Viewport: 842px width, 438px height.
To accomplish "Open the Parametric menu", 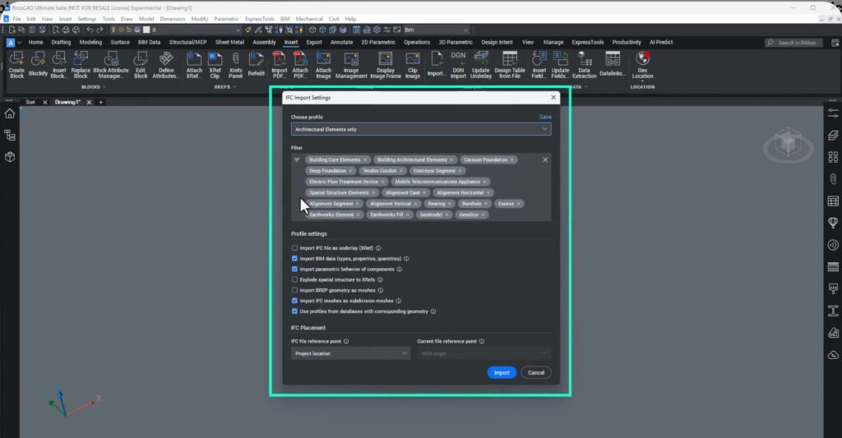I will (226, 19).
